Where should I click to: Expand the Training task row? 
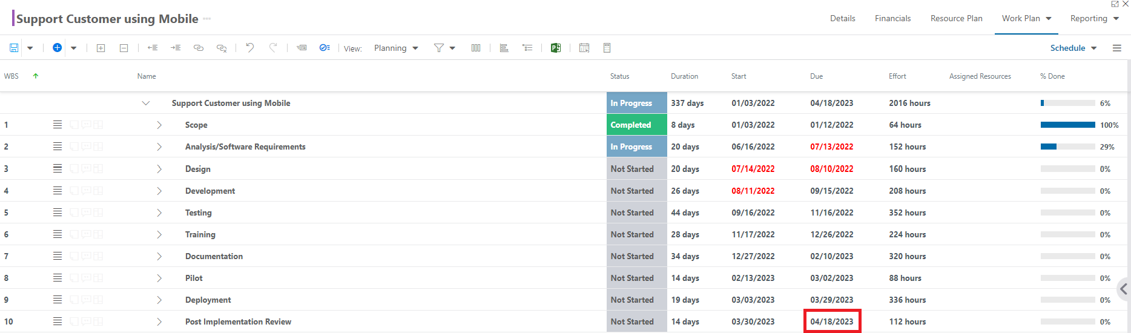point(159,234)
